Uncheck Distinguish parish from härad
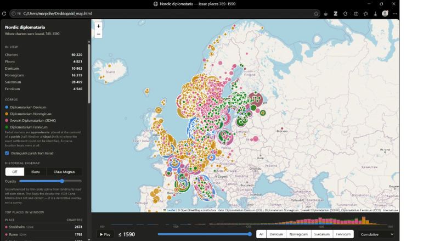The height and width of the screenshot is (241, 429). click(x=7, y=153)
